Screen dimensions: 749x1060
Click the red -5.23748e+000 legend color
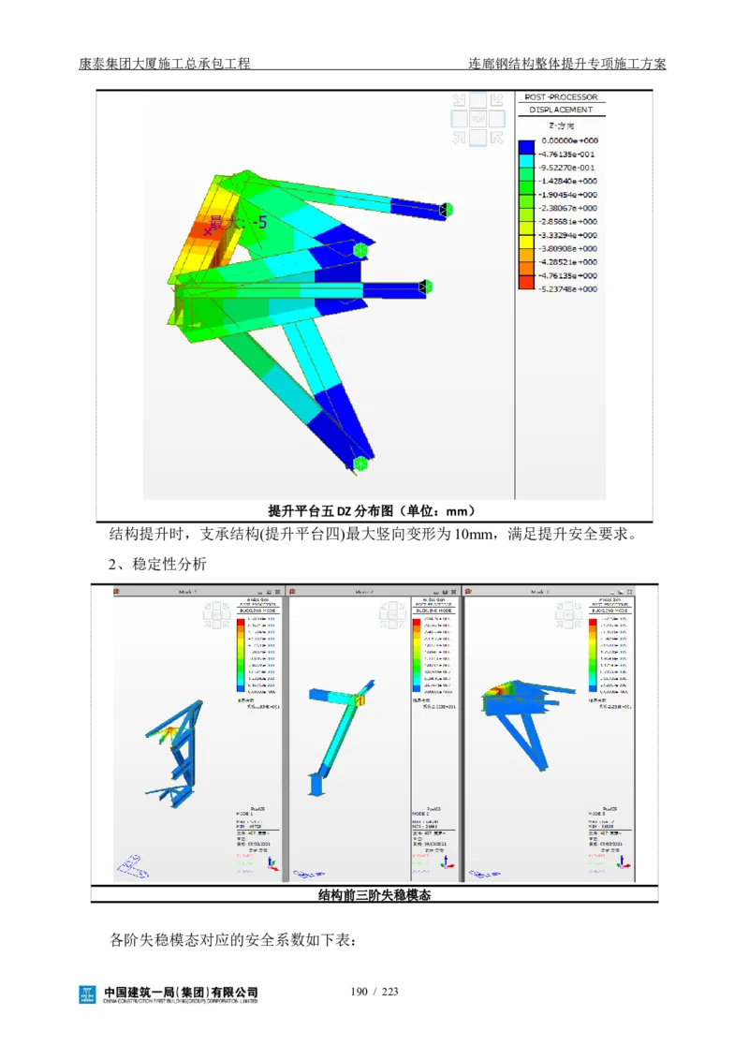tap(526, 283)
